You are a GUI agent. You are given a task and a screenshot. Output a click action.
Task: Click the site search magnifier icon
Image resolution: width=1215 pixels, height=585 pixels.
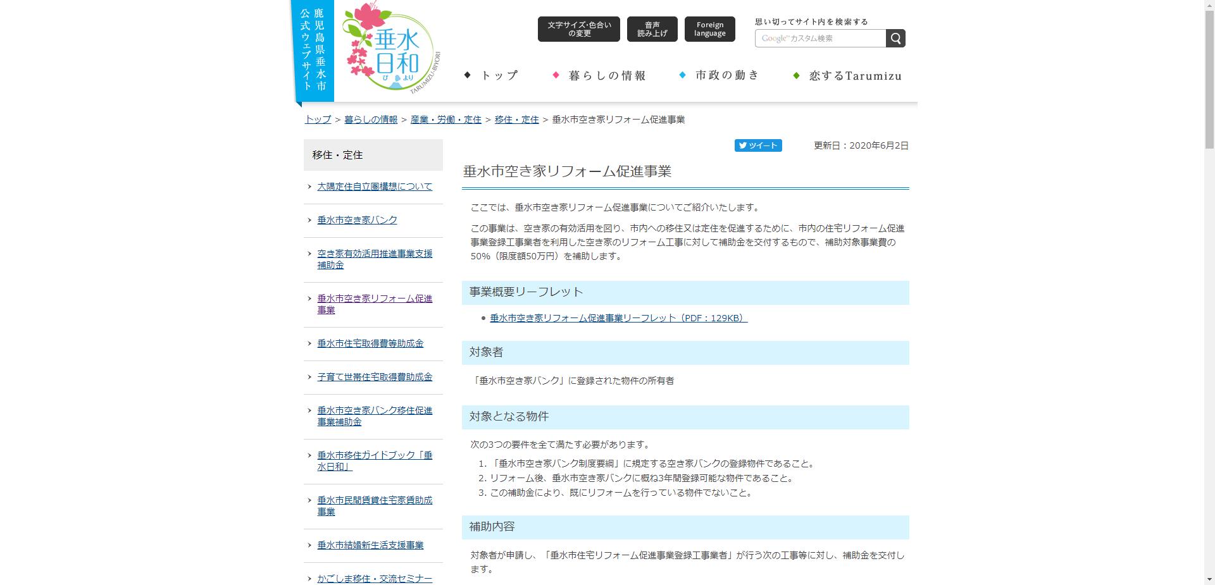(895, 38)
